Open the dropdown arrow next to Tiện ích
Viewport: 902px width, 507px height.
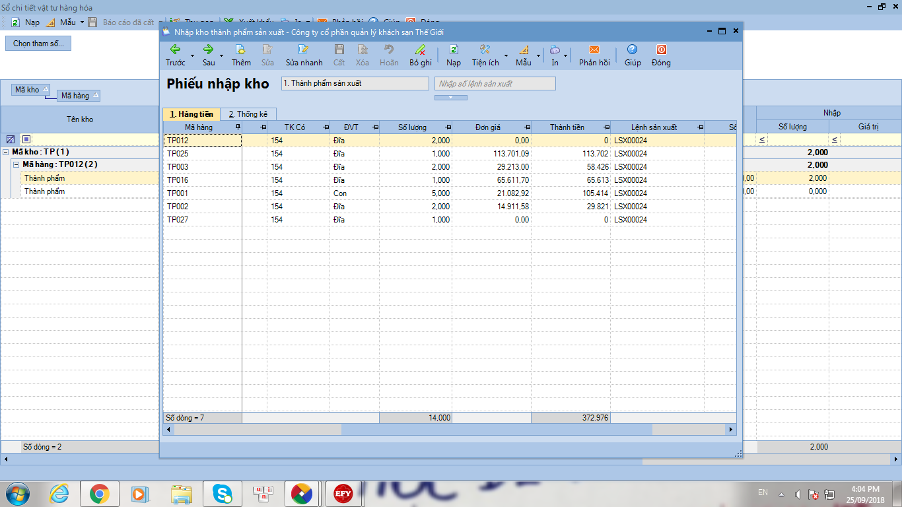(x=506, y=55)
